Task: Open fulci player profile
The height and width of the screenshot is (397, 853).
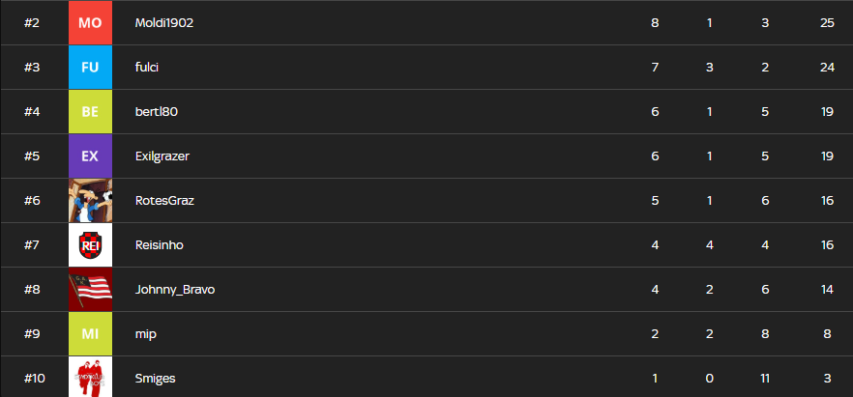Action: (x=149, y=67)
